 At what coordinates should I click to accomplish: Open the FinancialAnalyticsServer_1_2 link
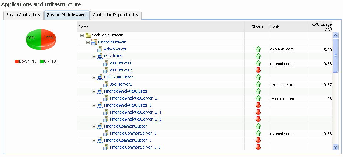click(x=136, y=119)
